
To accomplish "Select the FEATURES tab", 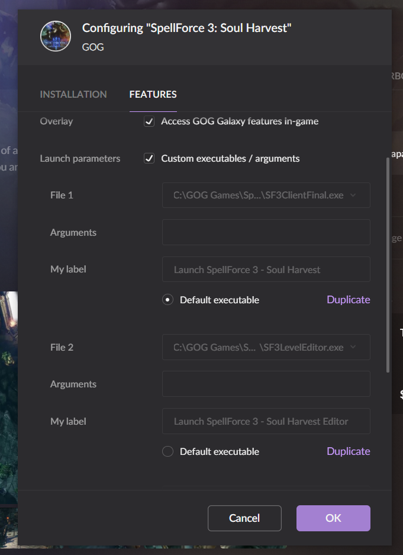I will click(153, 94).
